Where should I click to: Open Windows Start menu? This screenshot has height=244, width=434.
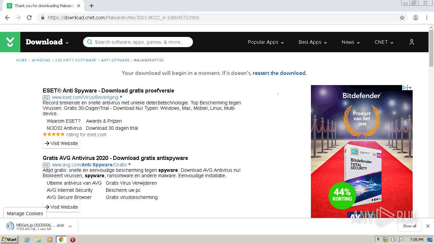(9, 240)
